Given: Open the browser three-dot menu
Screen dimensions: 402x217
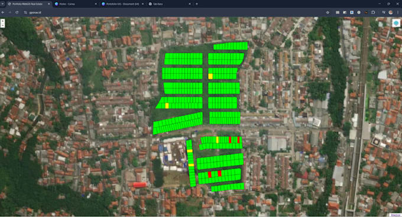Looking at the screenshot, I should pos(398,12).
